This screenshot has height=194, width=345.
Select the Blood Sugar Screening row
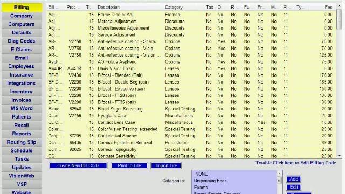pyautogui.click(x=190, y=109)
